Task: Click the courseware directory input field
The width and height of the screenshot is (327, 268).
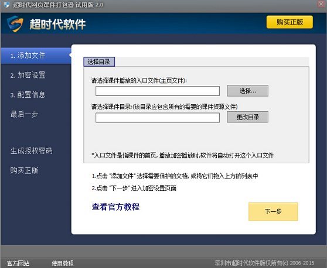Action: click(x=158, y=118)
